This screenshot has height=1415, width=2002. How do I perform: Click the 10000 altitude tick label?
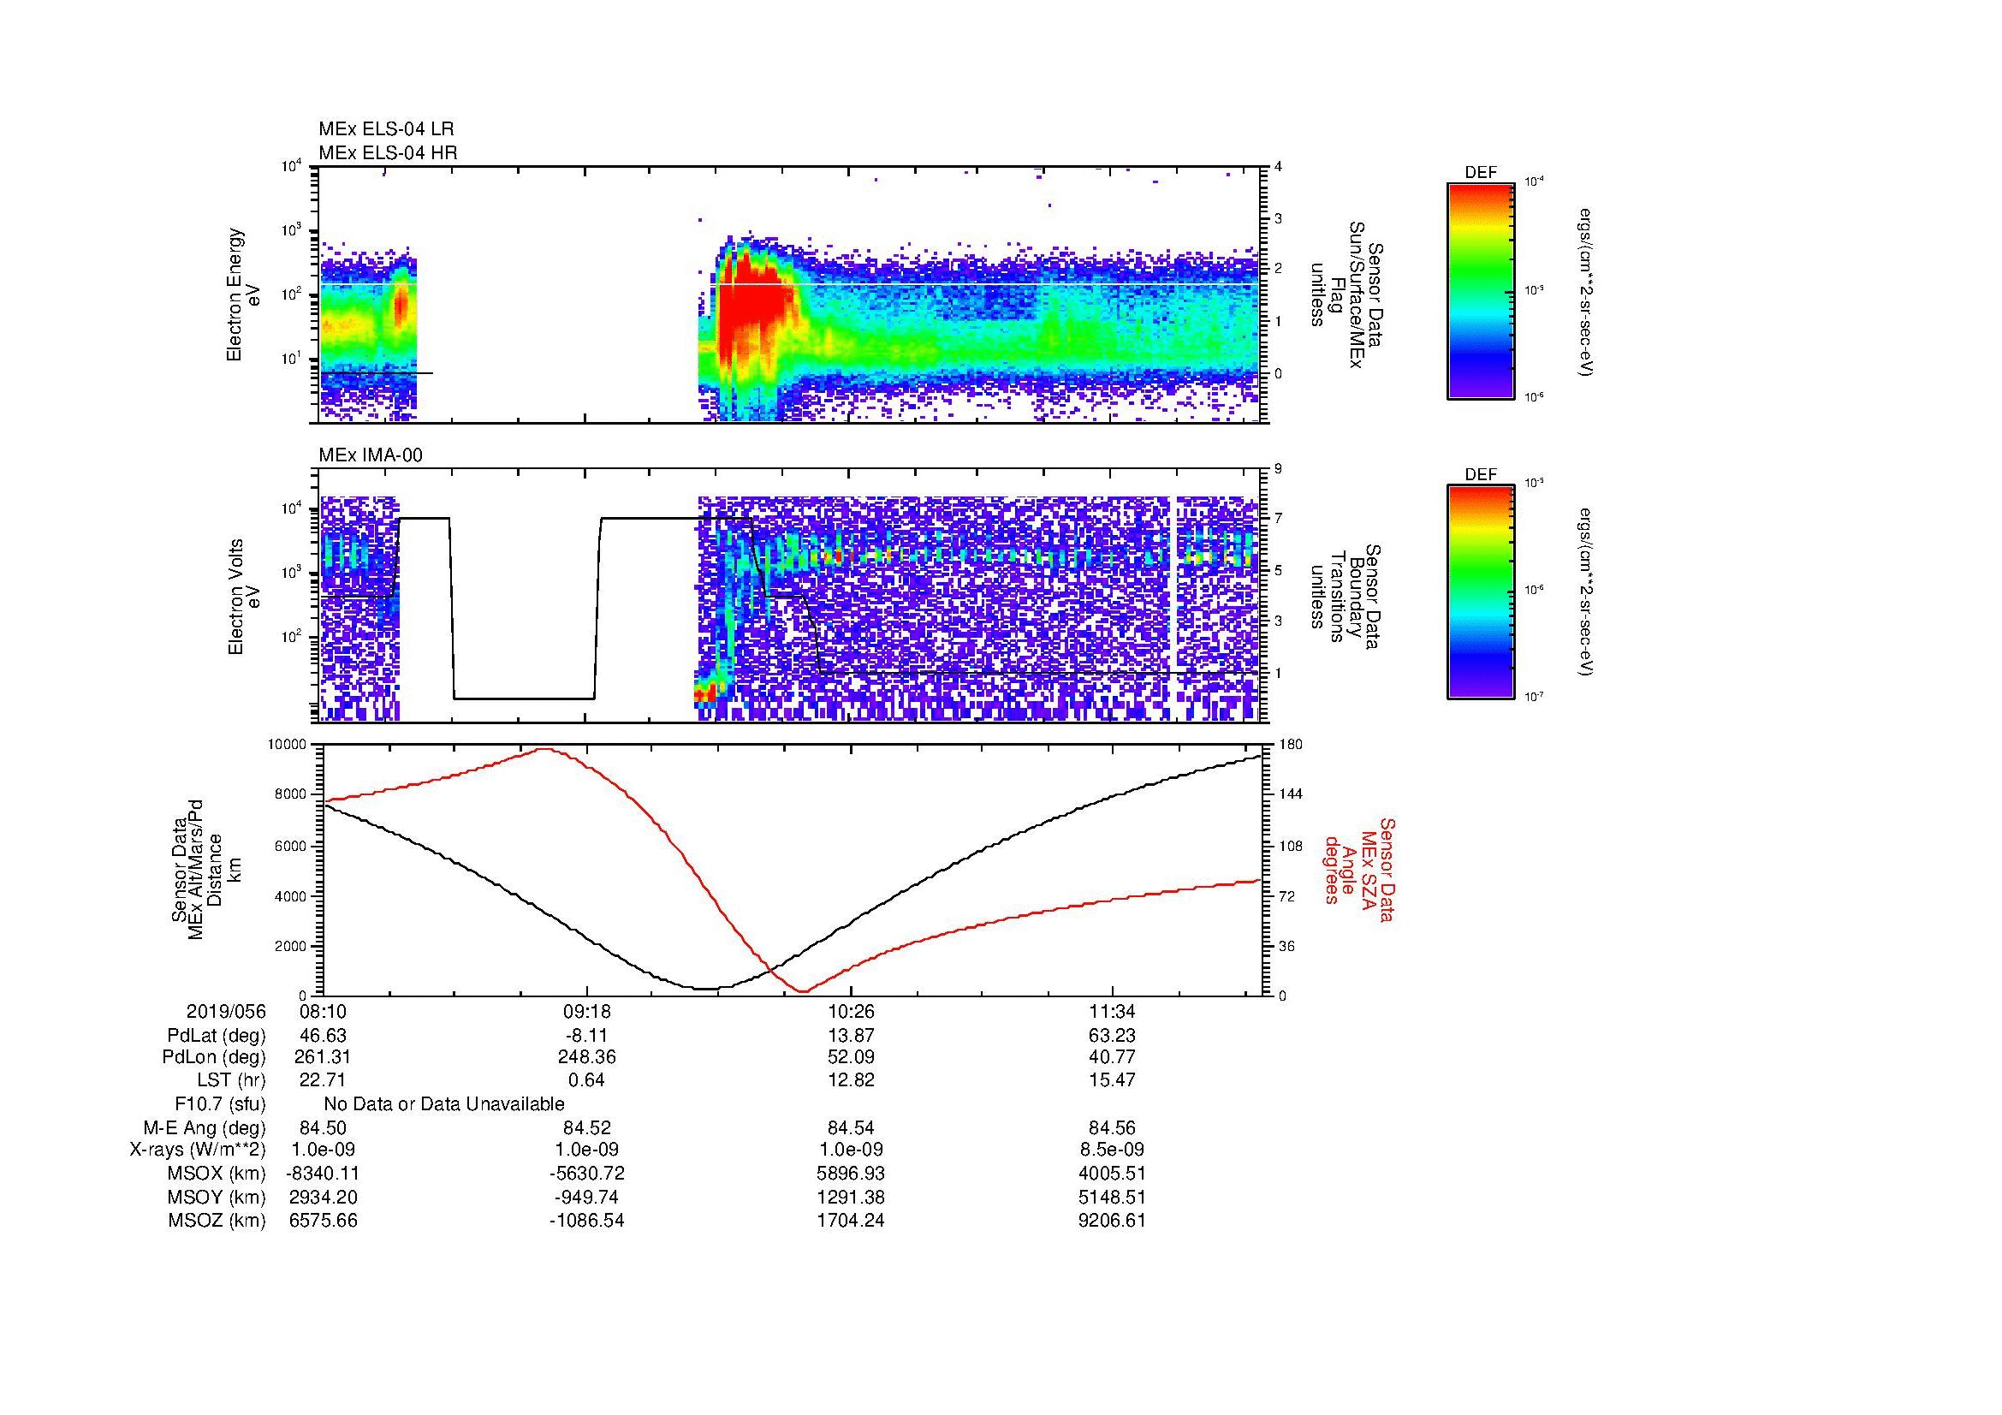pos(288,745)
